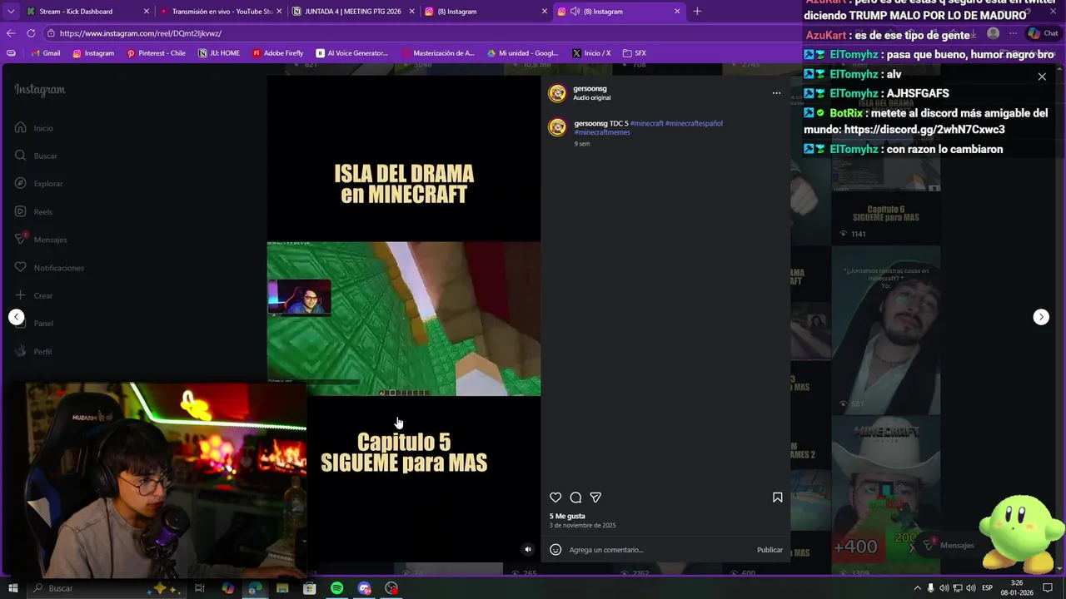Open Inicio in Instagram sidebar
Viewport: 1066px width, 599px height.
pyautogui.click(x=33, y=128)
